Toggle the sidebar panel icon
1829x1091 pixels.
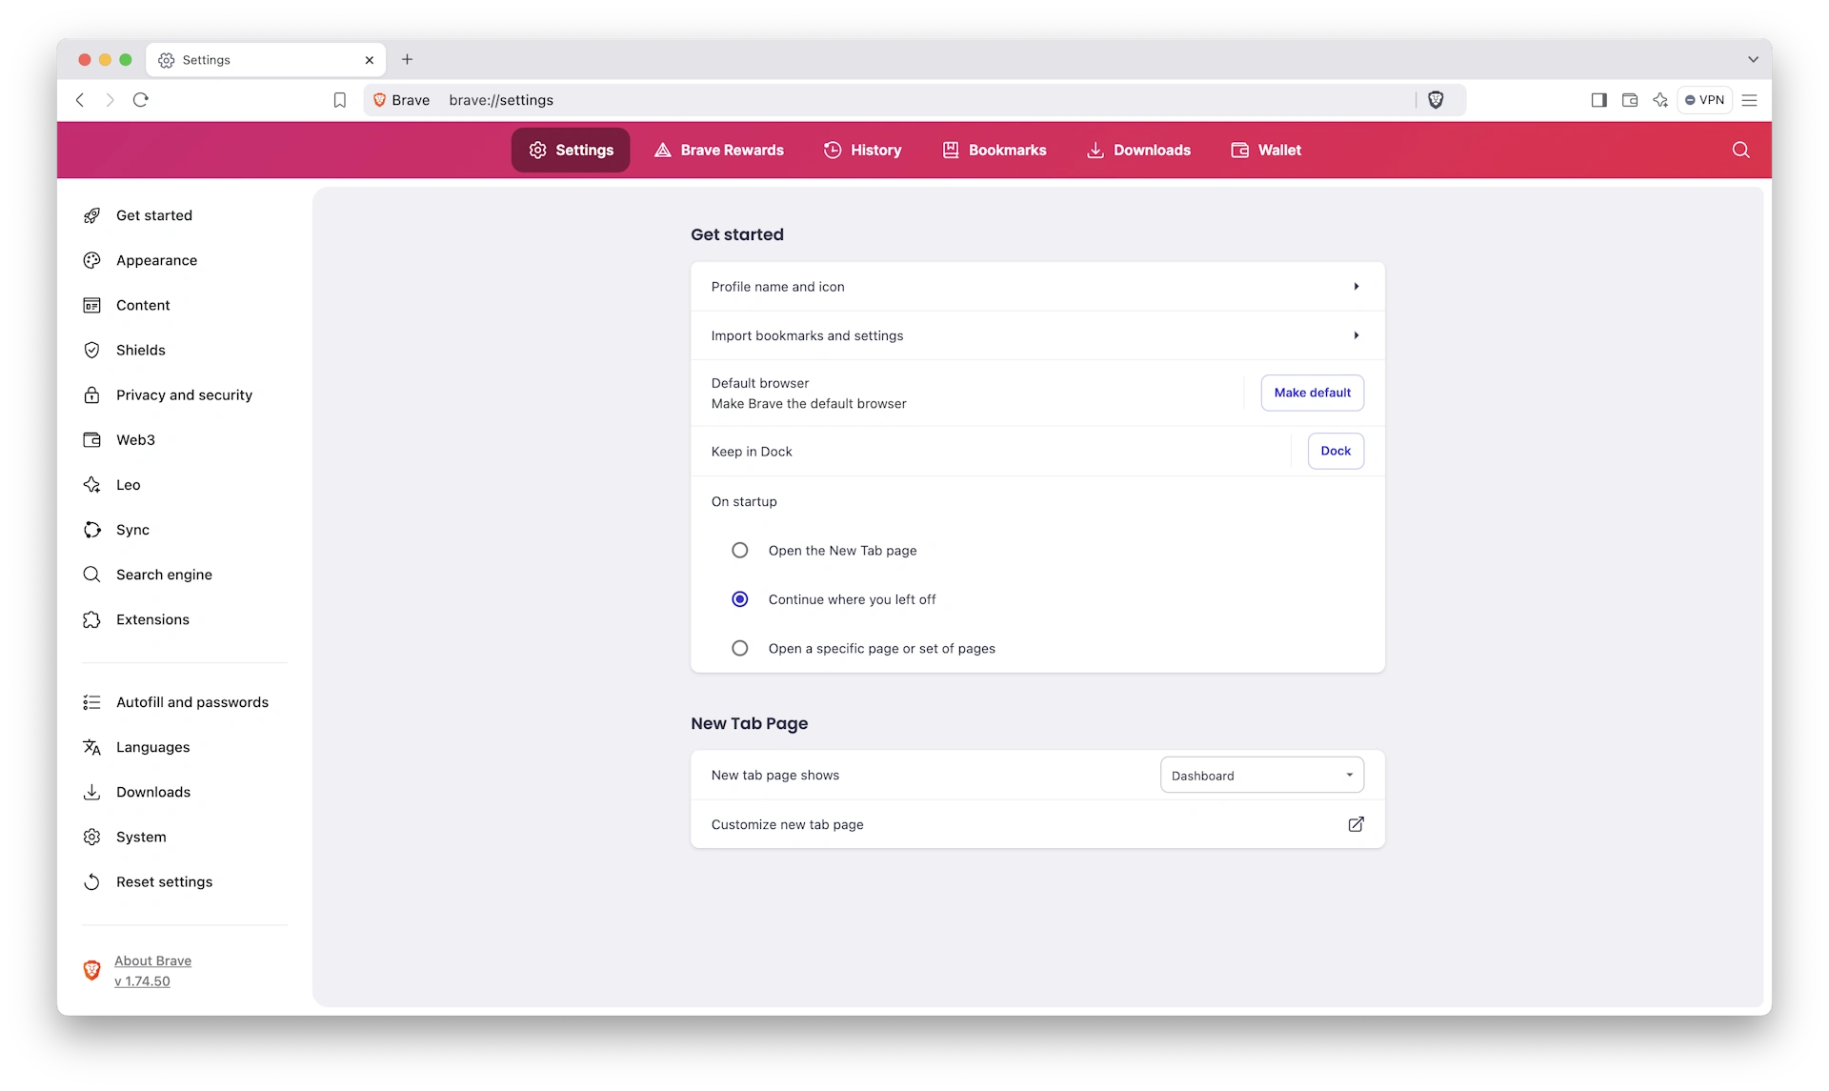[1599, 100]
